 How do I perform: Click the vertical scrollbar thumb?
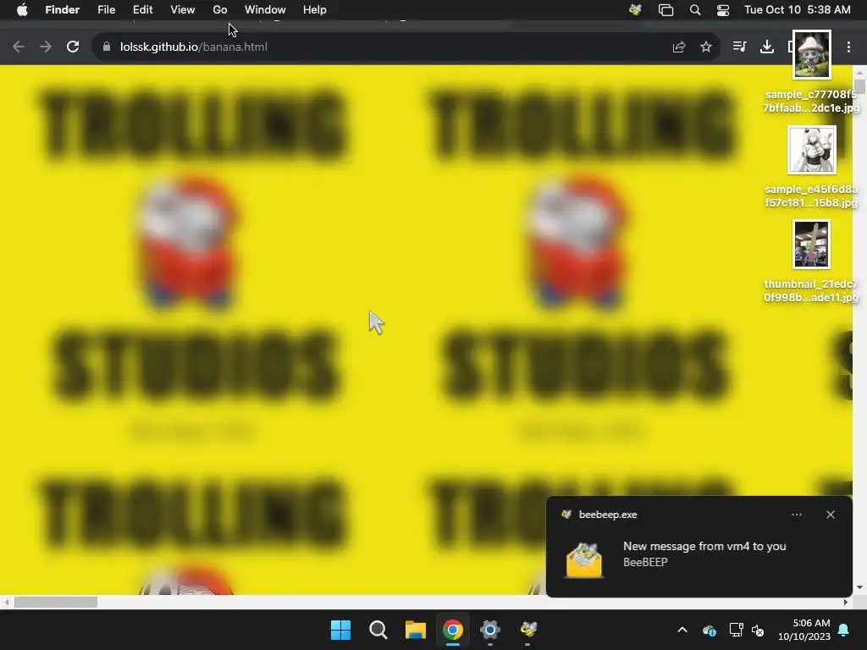click(x=859, y=87)
